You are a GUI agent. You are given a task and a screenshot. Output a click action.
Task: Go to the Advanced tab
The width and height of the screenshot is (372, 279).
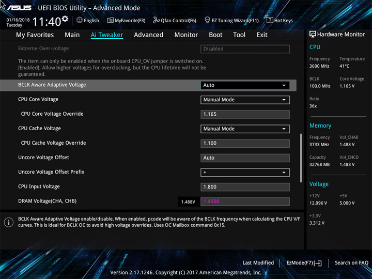coord(148,35)
